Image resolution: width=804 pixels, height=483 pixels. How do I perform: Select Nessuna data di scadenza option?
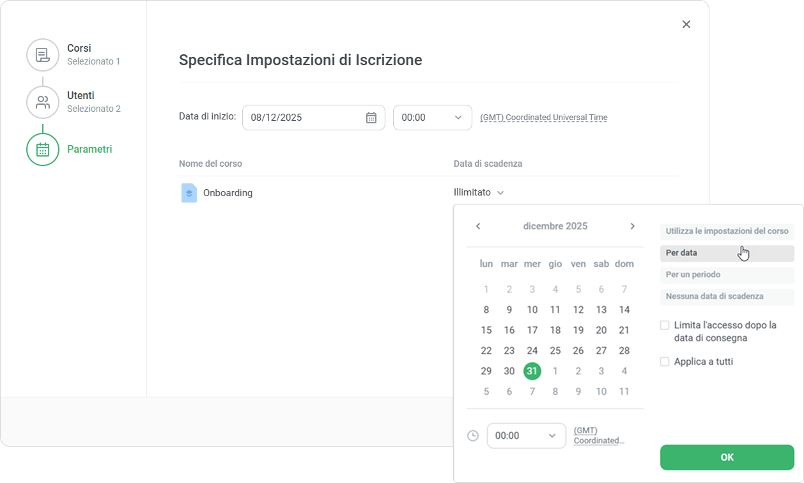point(727,296)
